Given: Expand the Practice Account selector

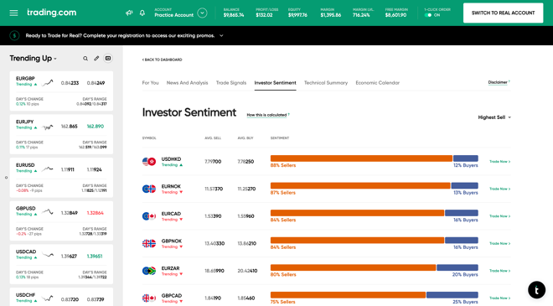Looking at the screenshot, I should [x=202, y=13].
